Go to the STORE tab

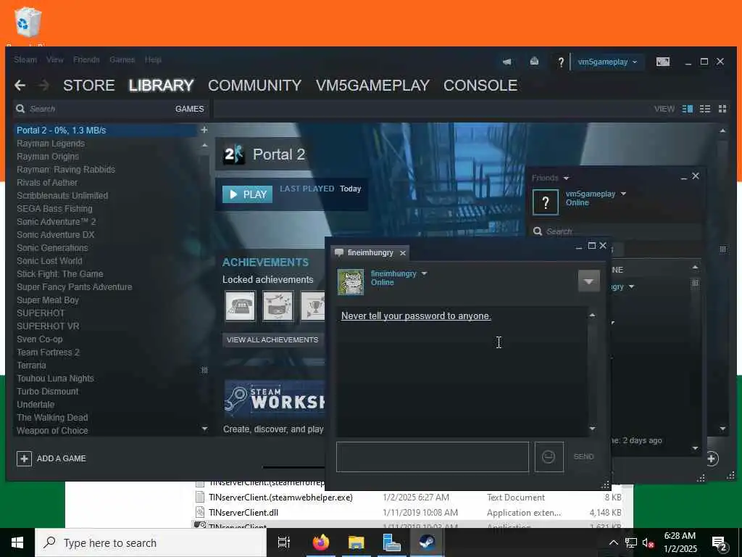(89, 86)
